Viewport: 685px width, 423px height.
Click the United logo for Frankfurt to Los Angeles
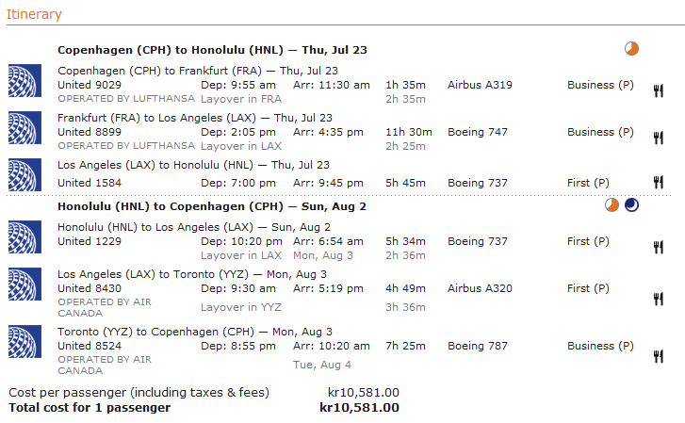[24, 127]
